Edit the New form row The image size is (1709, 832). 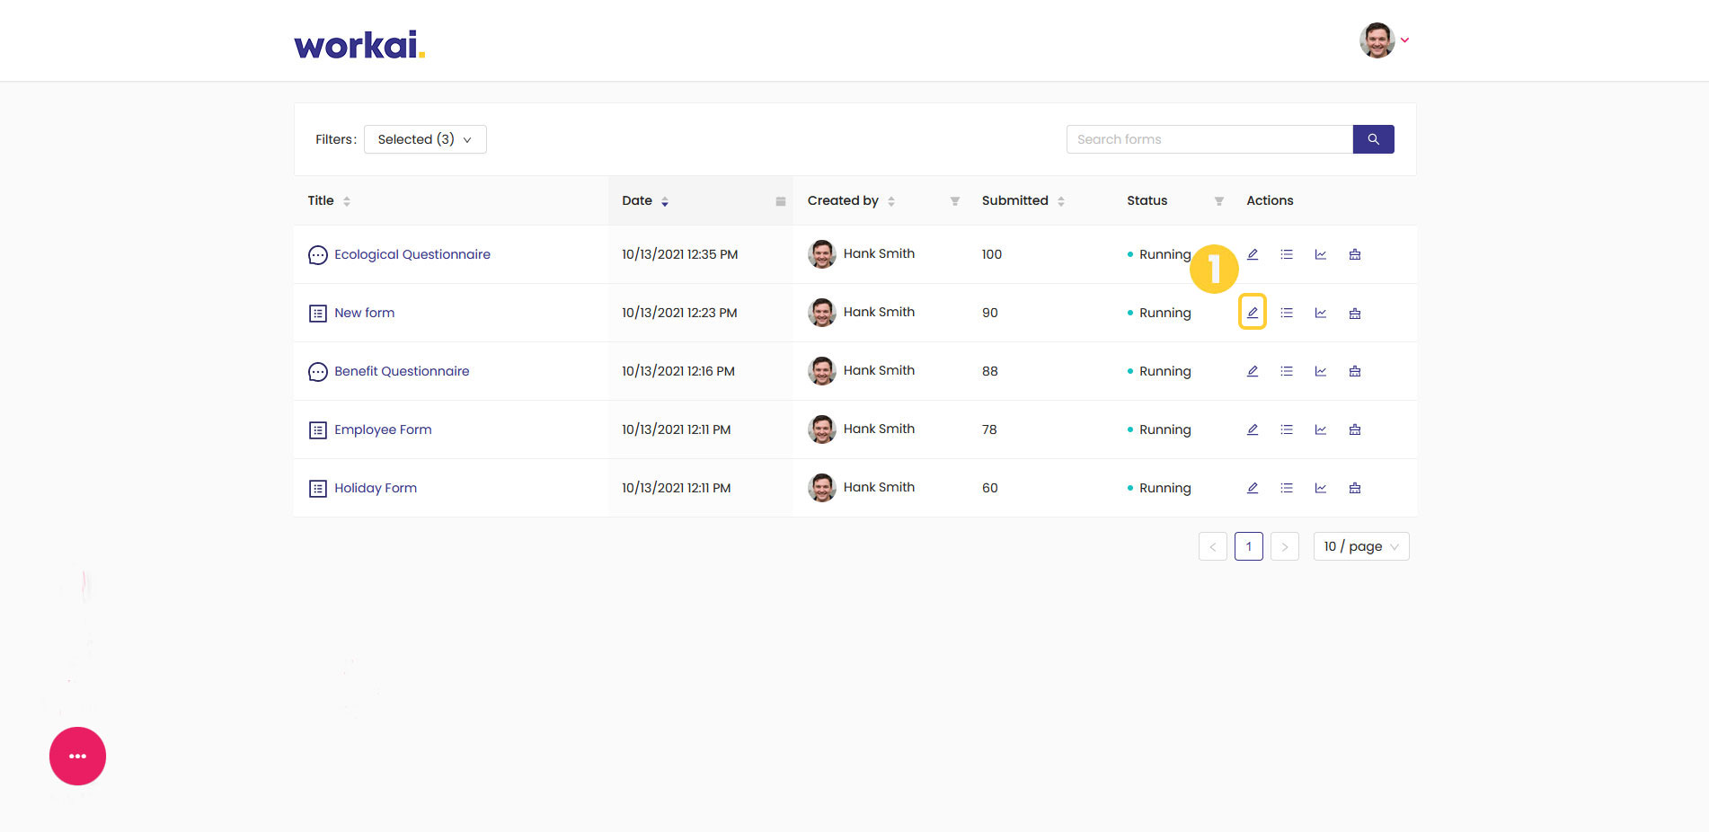tap(1252, 312)
